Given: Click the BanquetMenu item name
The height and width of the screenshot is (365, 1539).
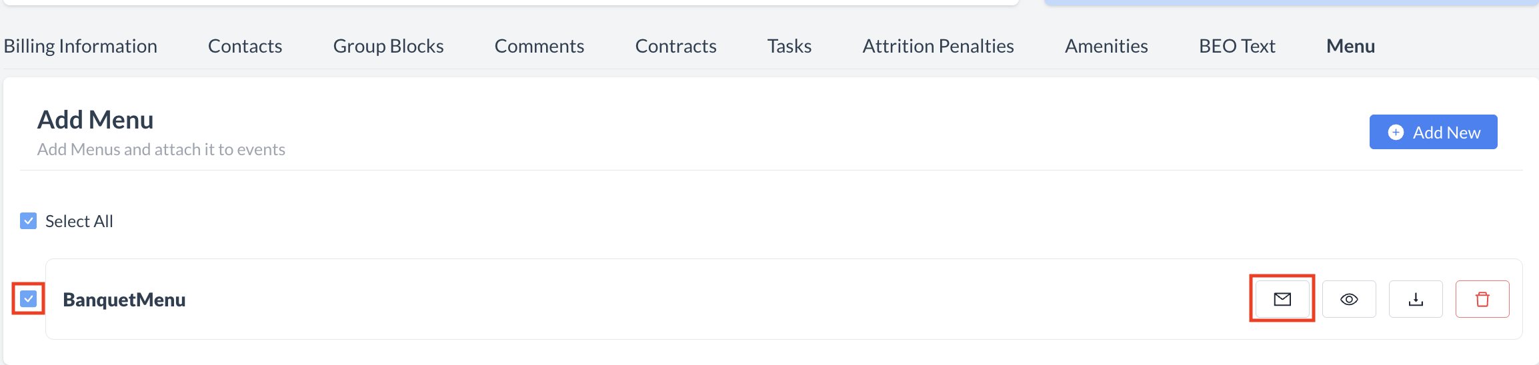Looking at the screenshot, I should coord(124,300).
